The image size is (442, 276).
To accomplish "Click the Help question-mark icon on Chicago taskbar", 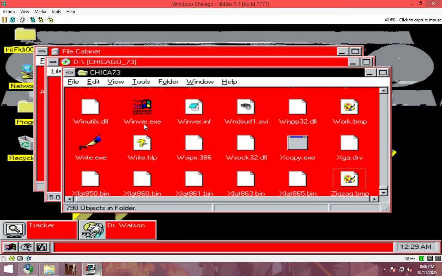I will coord(42,247).
